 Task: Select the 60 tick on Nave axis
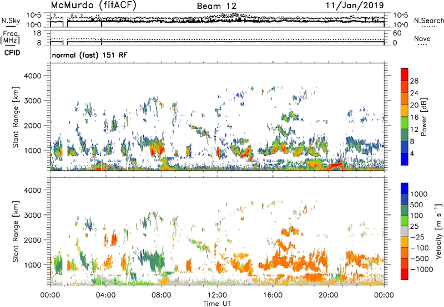pos(397,33)
